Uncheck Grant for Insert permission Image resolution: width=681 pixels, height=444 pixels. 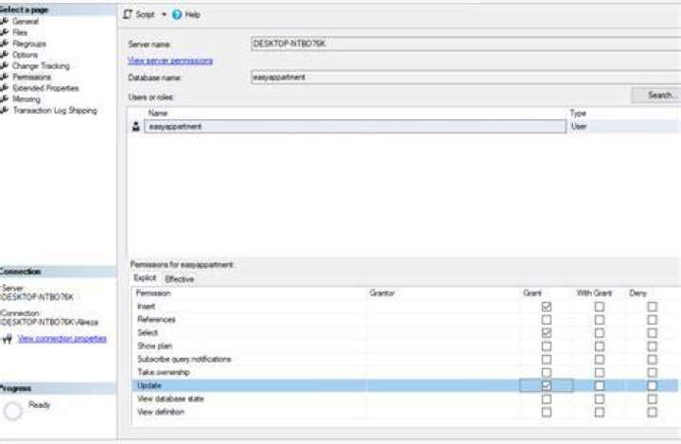547,307
